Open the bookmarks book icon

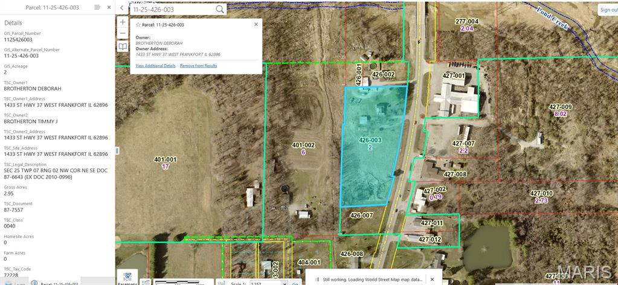point(123,46)
